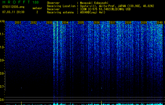Viewport: 165px width, 105px height.
Task: Click the 1.1 frequency axis tick
Action: [2, 34]
